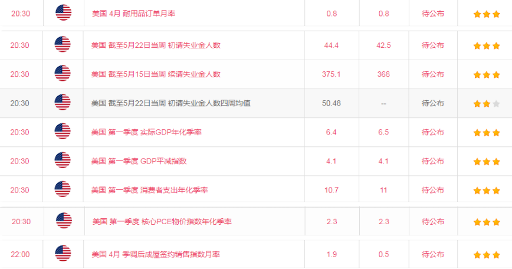The image size is (512, 269).
Task: Open the 季调后成屋签约销售指数月率 event
Action: coord(156,254)
